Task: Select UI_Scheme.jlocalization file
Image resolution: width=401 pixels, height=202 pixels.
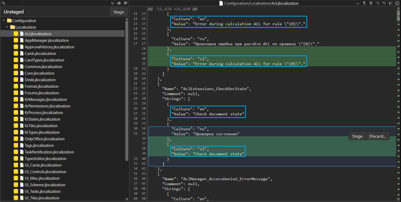Action: pyautogui.click(x=62, y=185)
